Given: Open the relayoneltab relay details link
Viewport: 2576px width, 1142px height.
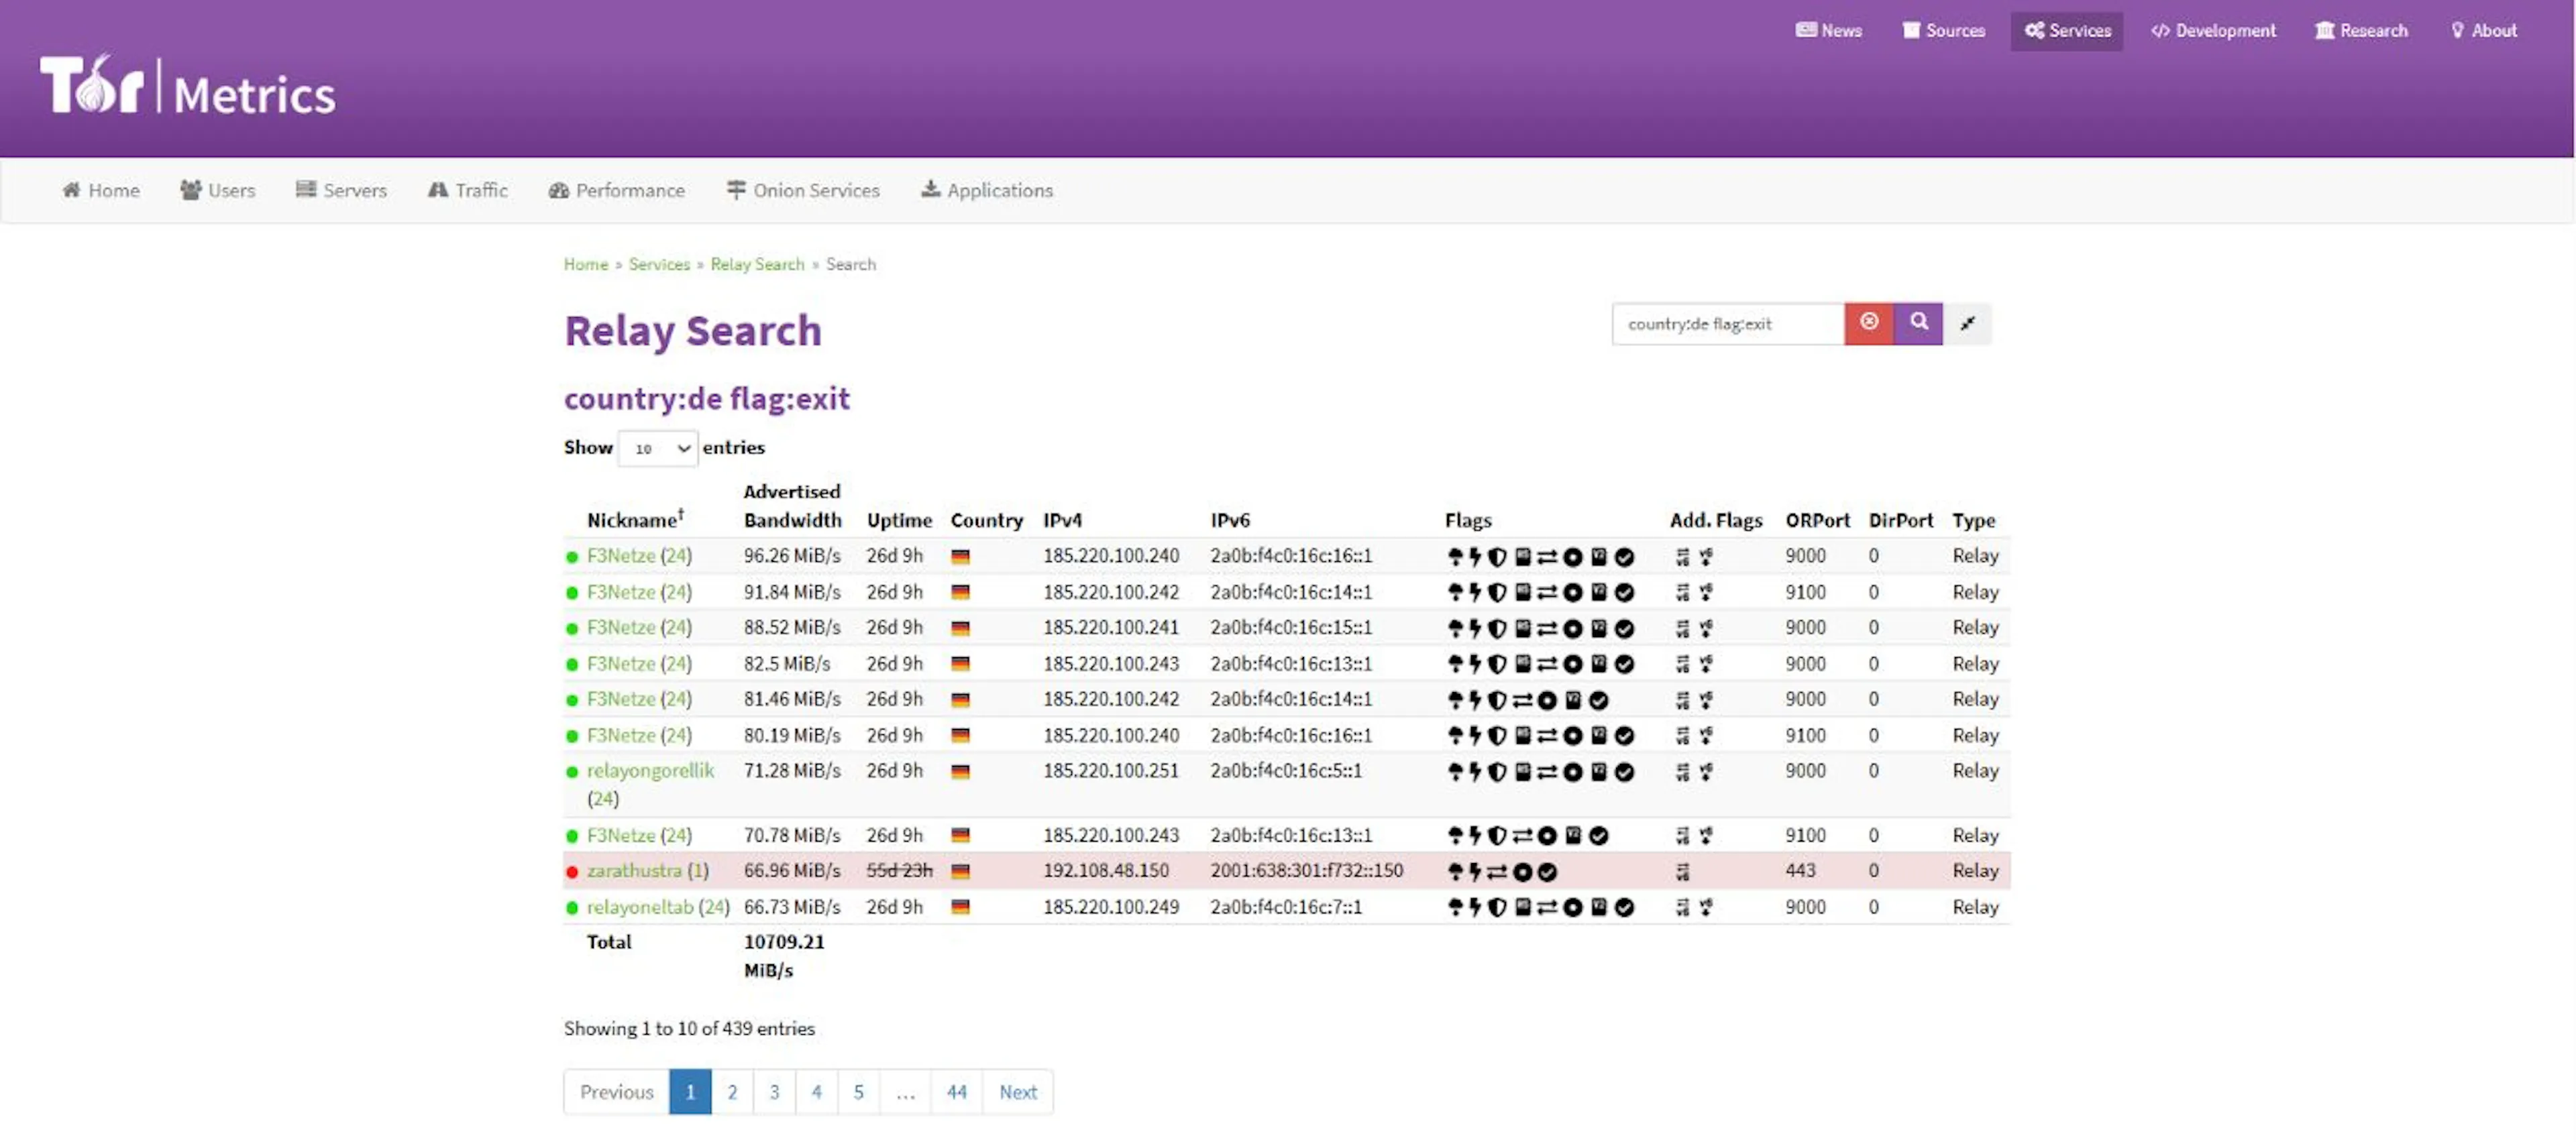Looking at the screenshot, I should (x=640, y=908).
